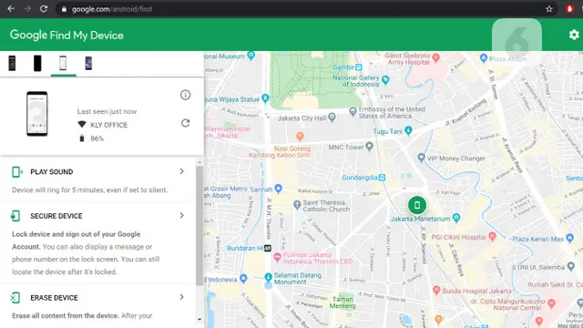Click the 'Last seen just now' text

[107, 111]
